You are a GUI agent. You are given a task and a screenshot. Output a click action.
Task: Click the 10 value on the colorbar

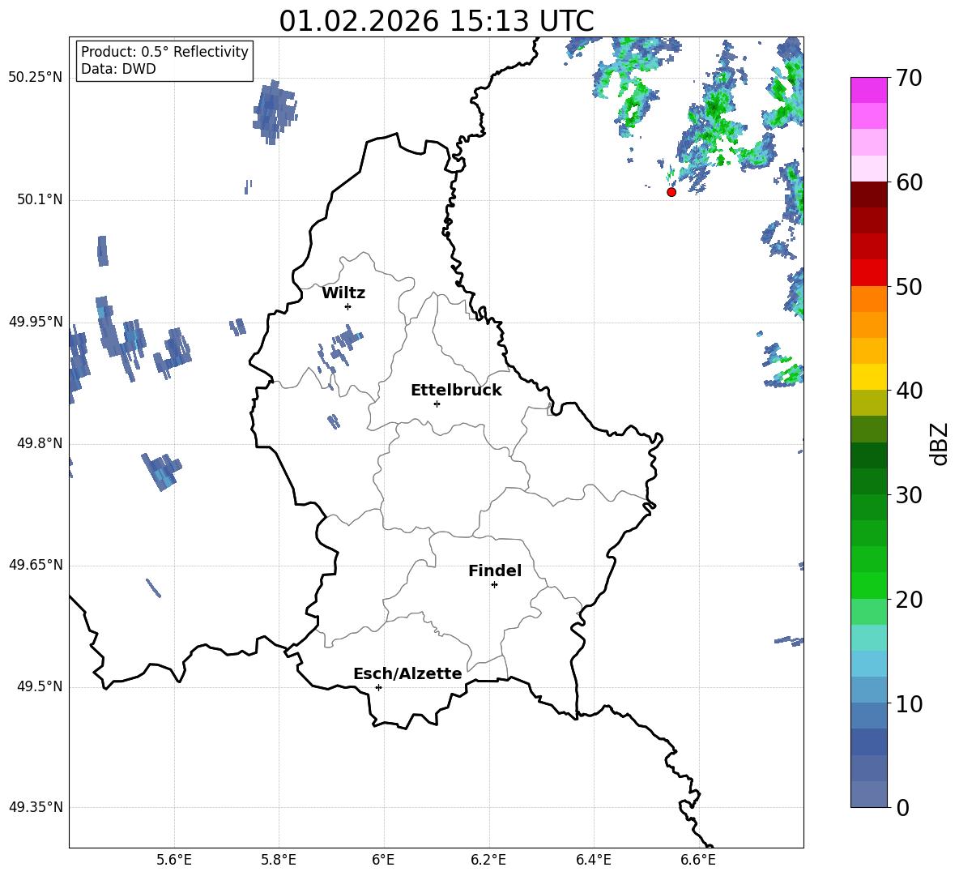click(x=909, y=703)
